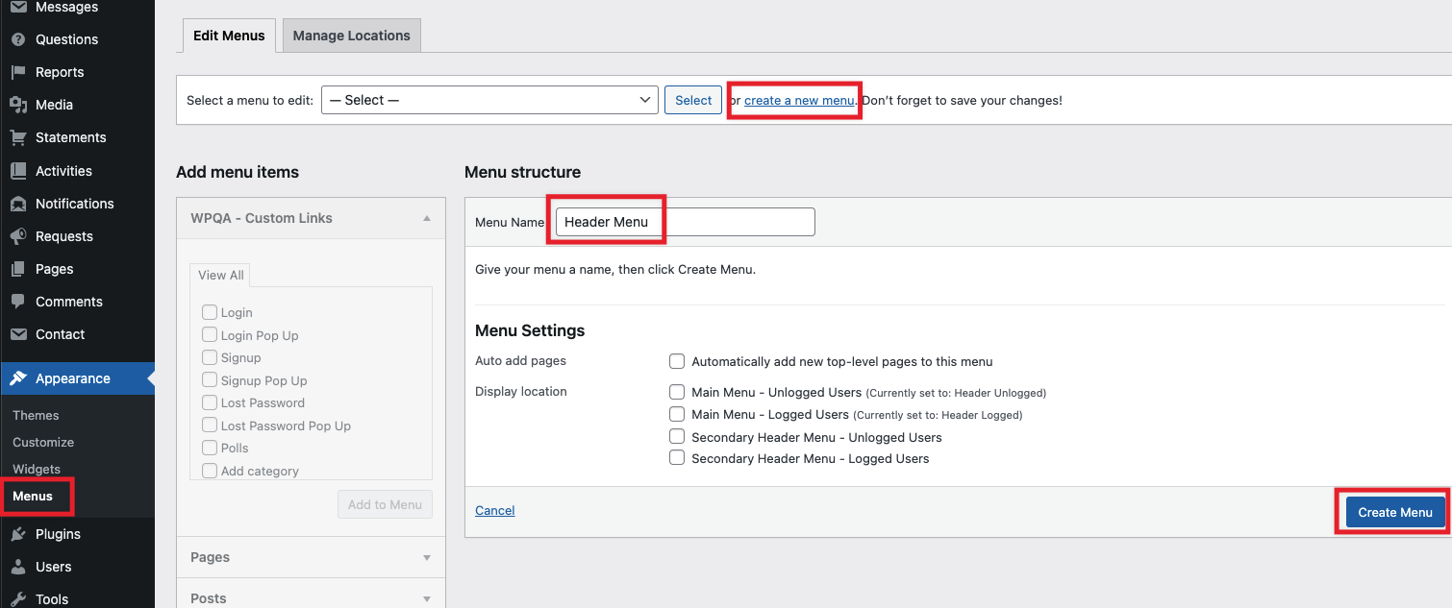The height and width of the screenshot is (608, 1452).
Task: Open the Plugins section
Action: click(58, 534)
